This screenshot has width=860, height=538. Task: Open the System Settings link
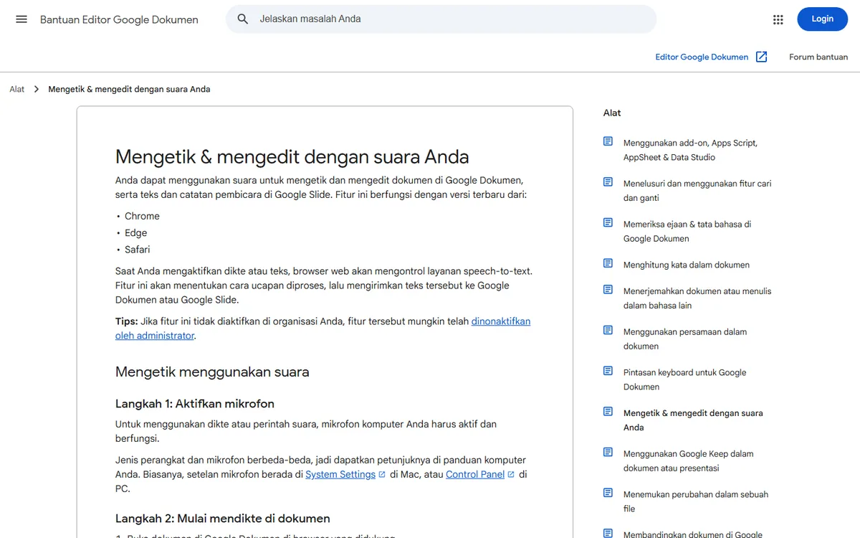coord(340,474)
